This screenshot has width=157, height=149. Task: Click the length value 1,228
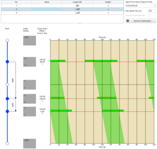(x=77, y=13)
